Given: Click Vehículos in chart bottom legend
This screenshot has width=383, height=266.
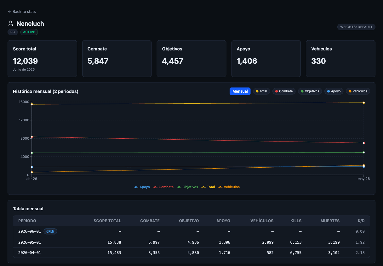Looking at the screenshot, I should (229, 187).
